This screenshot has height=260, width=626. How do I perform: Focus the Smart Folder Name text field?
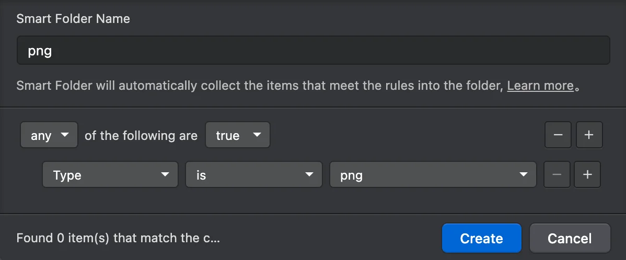(x=313, y=50)
